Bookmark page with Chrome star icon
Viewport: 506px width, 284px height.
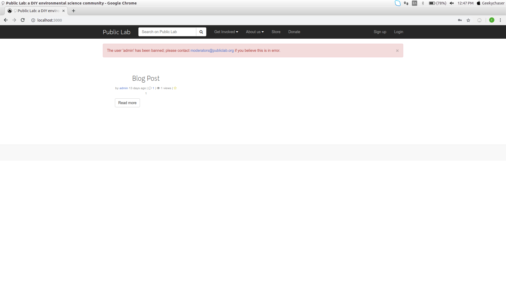click(x=468, y=20)
